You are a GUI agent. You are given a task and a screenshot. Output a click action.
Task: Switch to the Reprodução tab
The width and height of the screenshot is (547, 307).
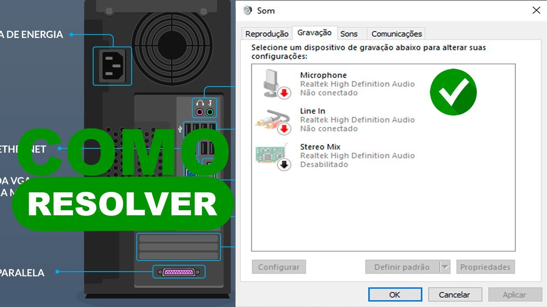click(267, 34)
